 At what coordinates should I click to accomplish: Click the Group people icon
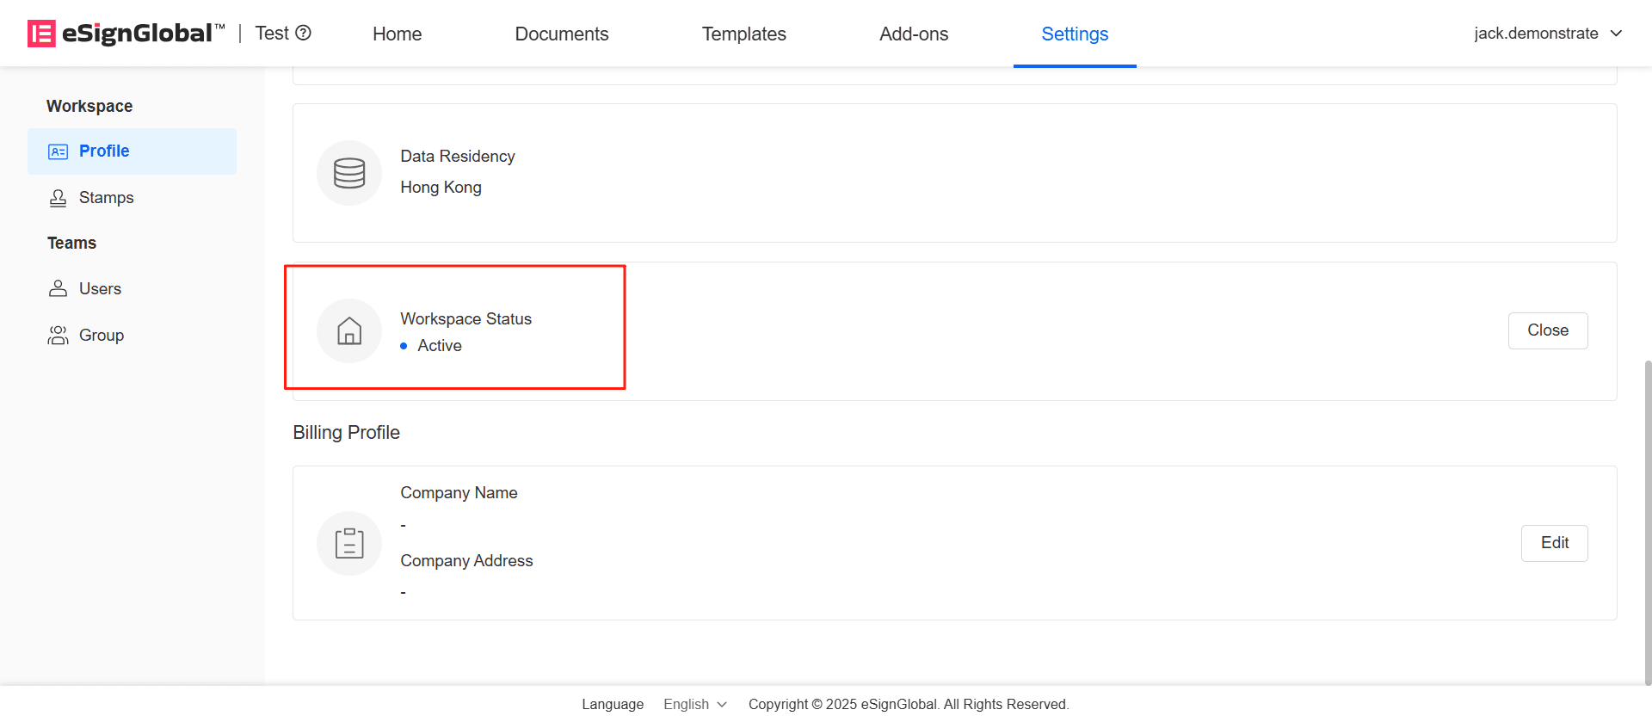point(58,336)
